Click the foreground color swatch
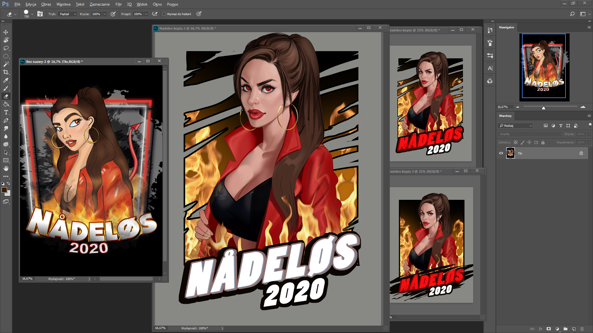593x333 pixels. point(4,190)
